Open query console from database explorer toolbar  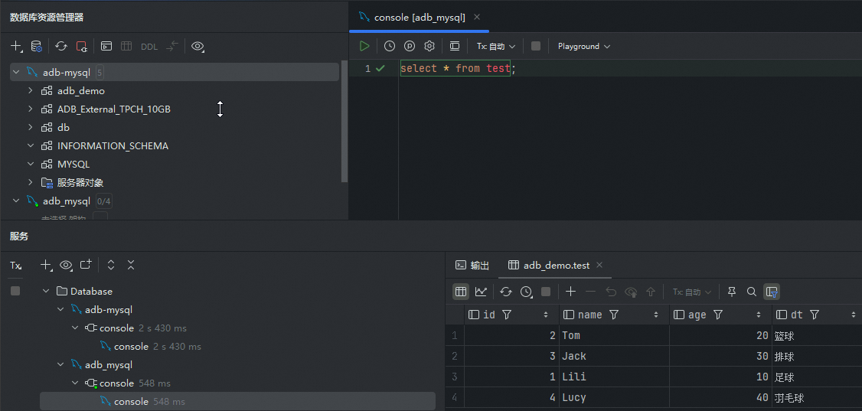[106, 47]
